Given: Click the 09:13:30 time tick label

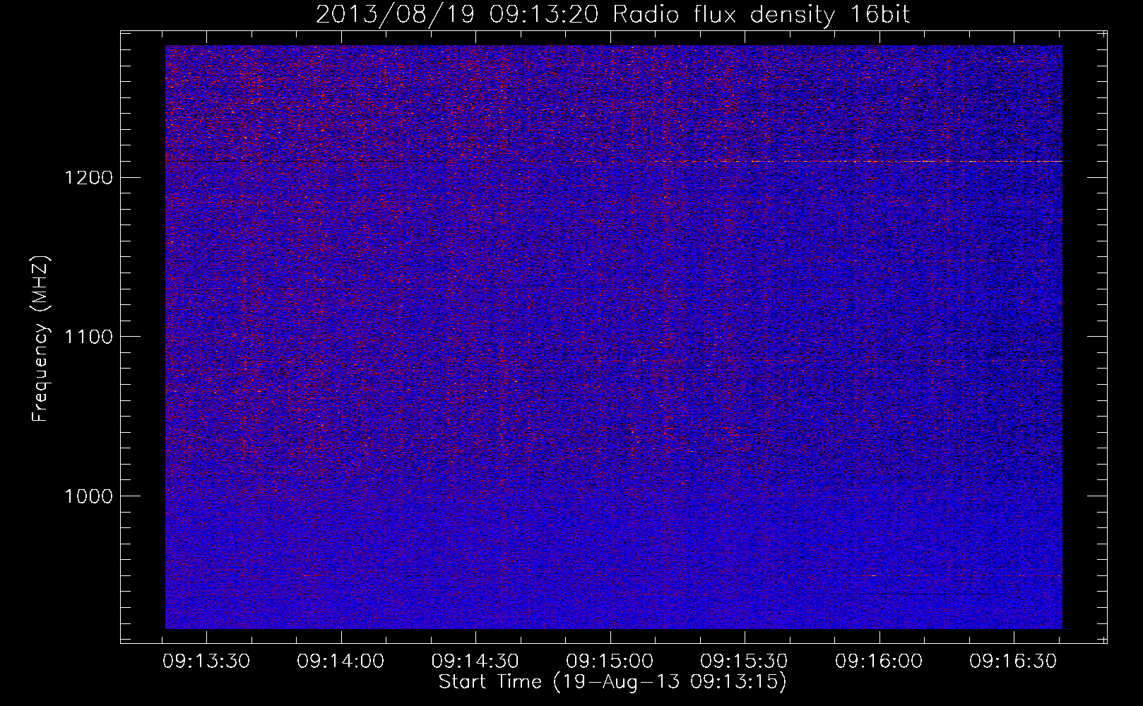Looking at the screenshot, I should coord(206,661).
